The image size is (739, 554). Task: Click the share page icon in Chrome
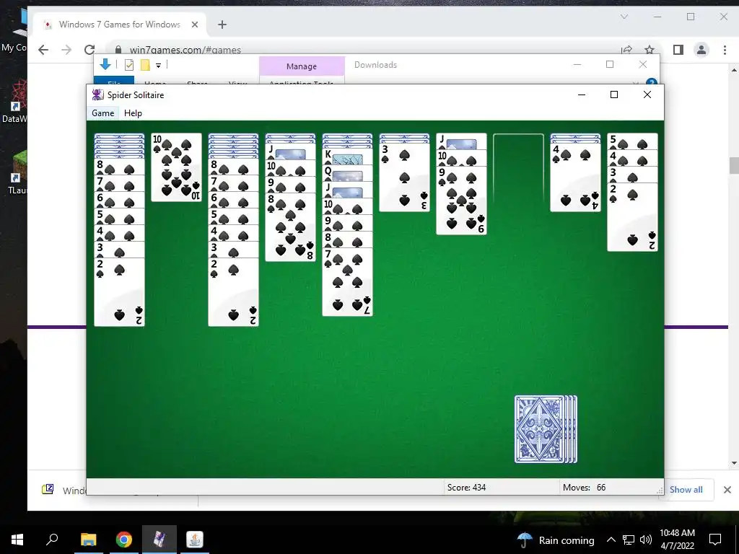(626, 50)
